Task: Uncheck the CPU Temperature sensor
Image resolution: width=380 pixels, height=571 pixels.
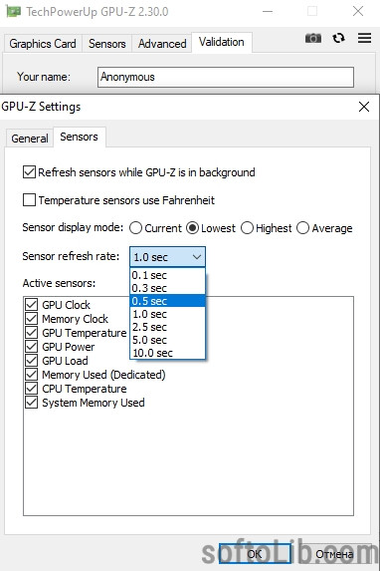Action: pyautogui.click(x=31, y=389)
